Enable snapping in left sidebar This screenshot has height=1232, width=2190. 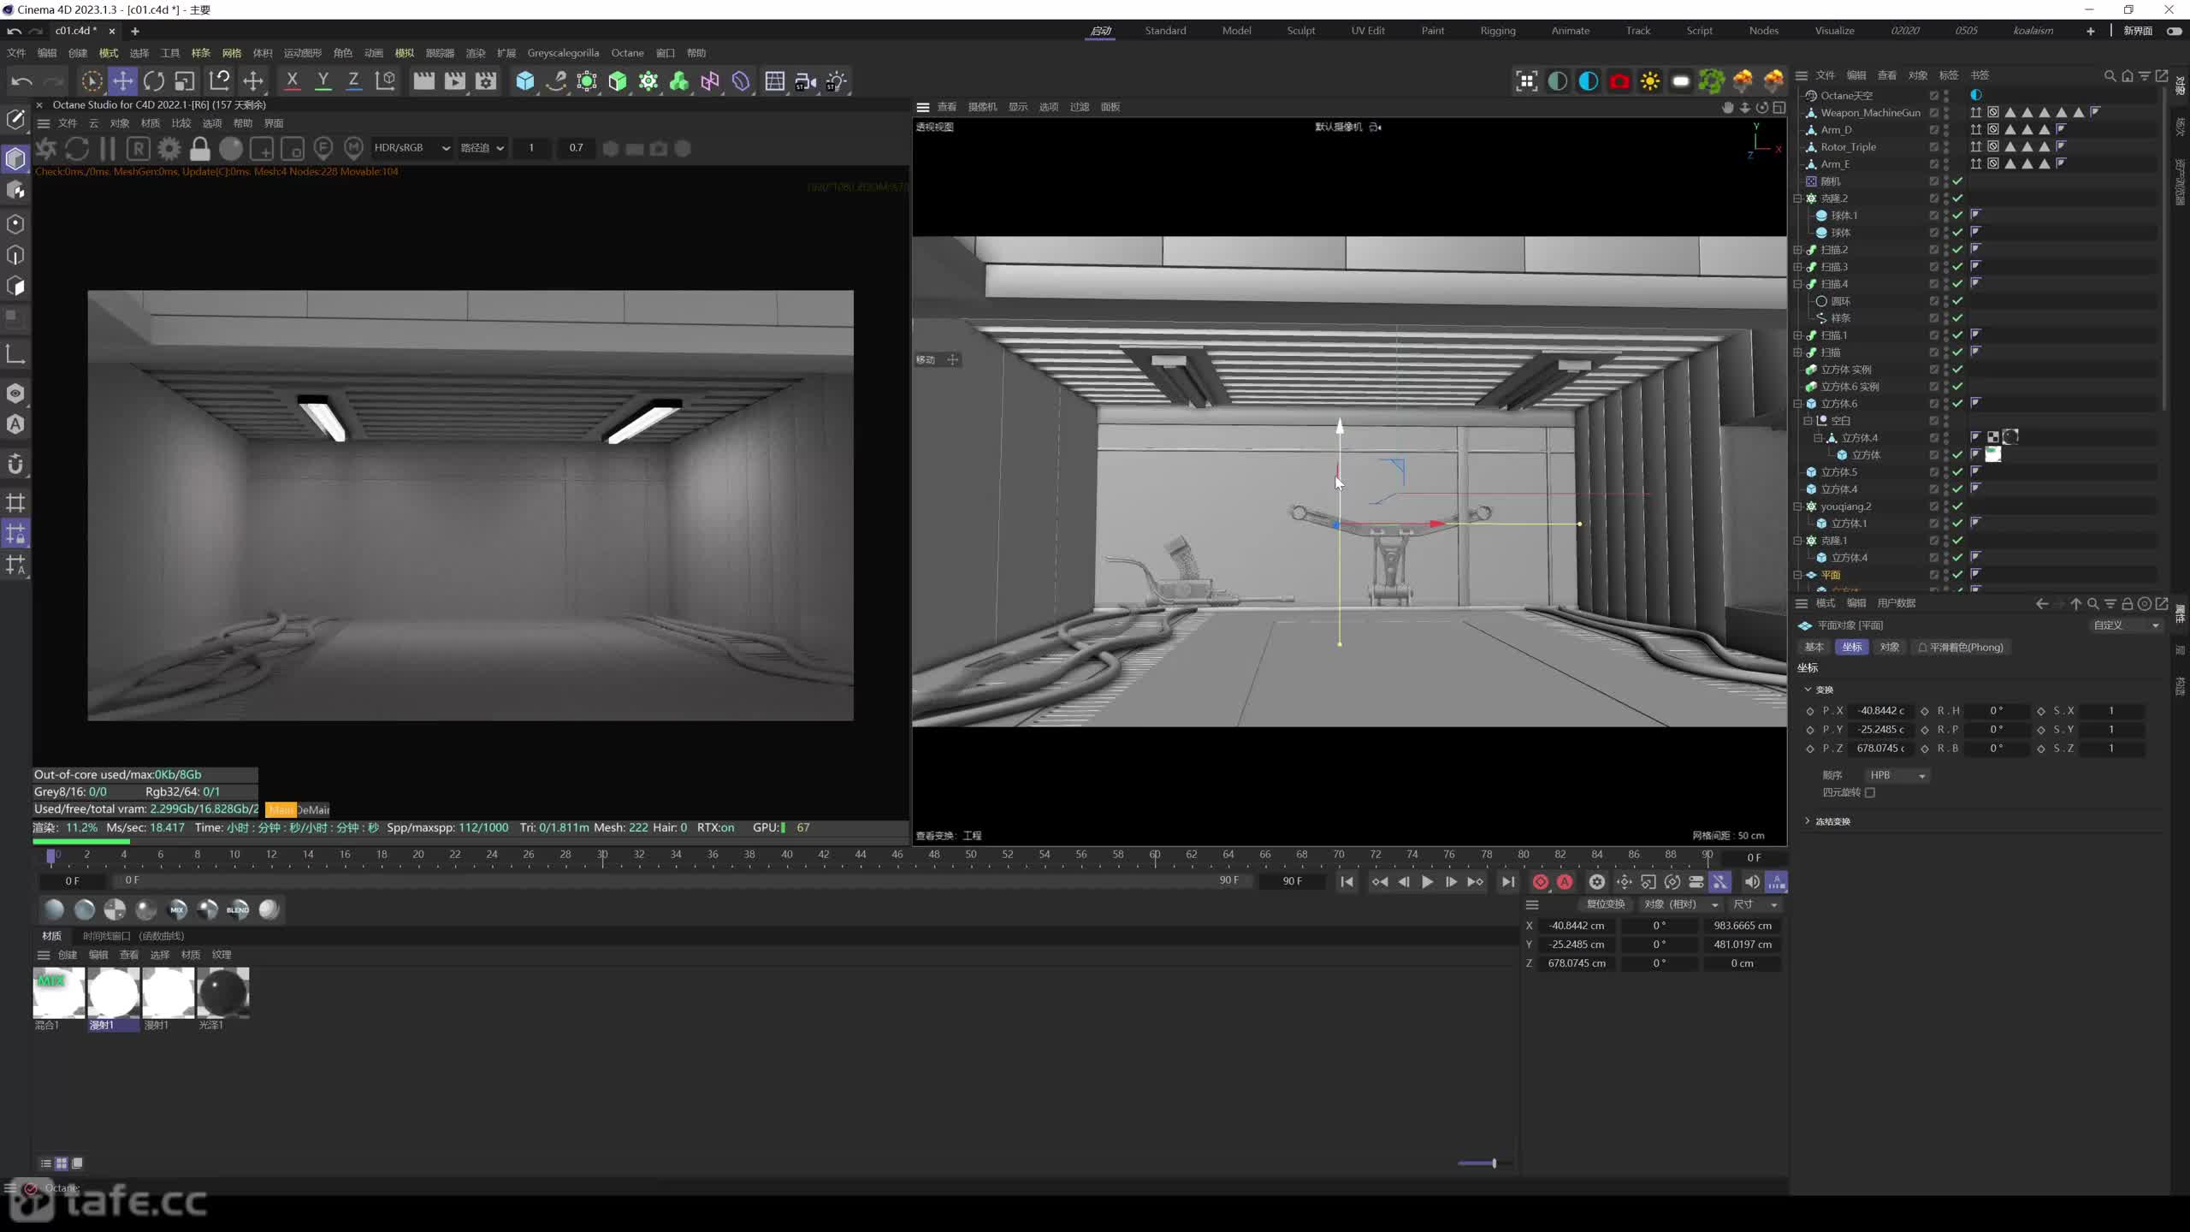pyautogui.click(x=15, y=465)
